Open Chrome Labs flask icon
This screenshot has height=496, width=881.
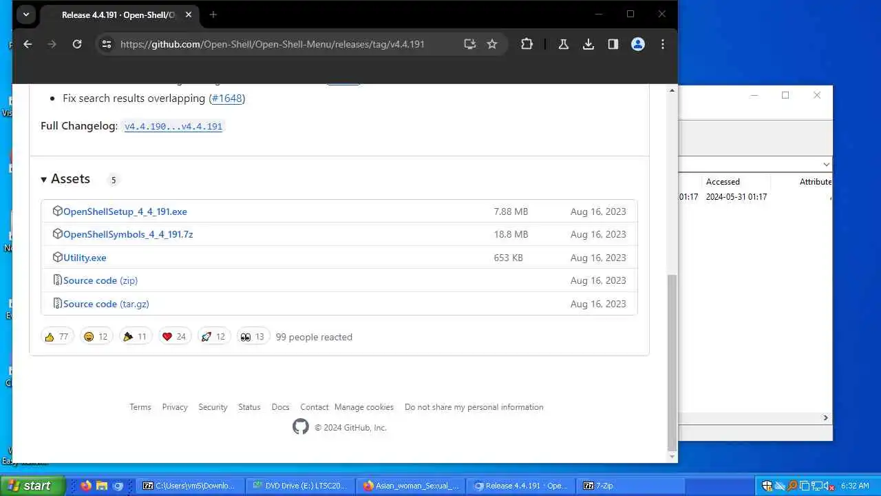point(563,44)
